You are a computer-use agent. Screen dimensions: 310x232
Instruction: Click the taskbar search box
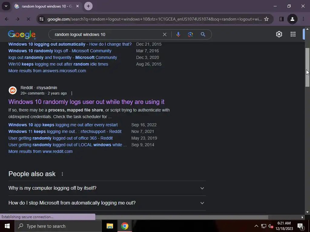(x=58, y=226)
